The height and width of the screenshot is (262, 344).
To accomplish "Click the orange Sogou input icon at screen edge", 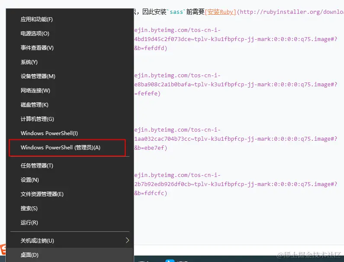I will coord(3,249).
